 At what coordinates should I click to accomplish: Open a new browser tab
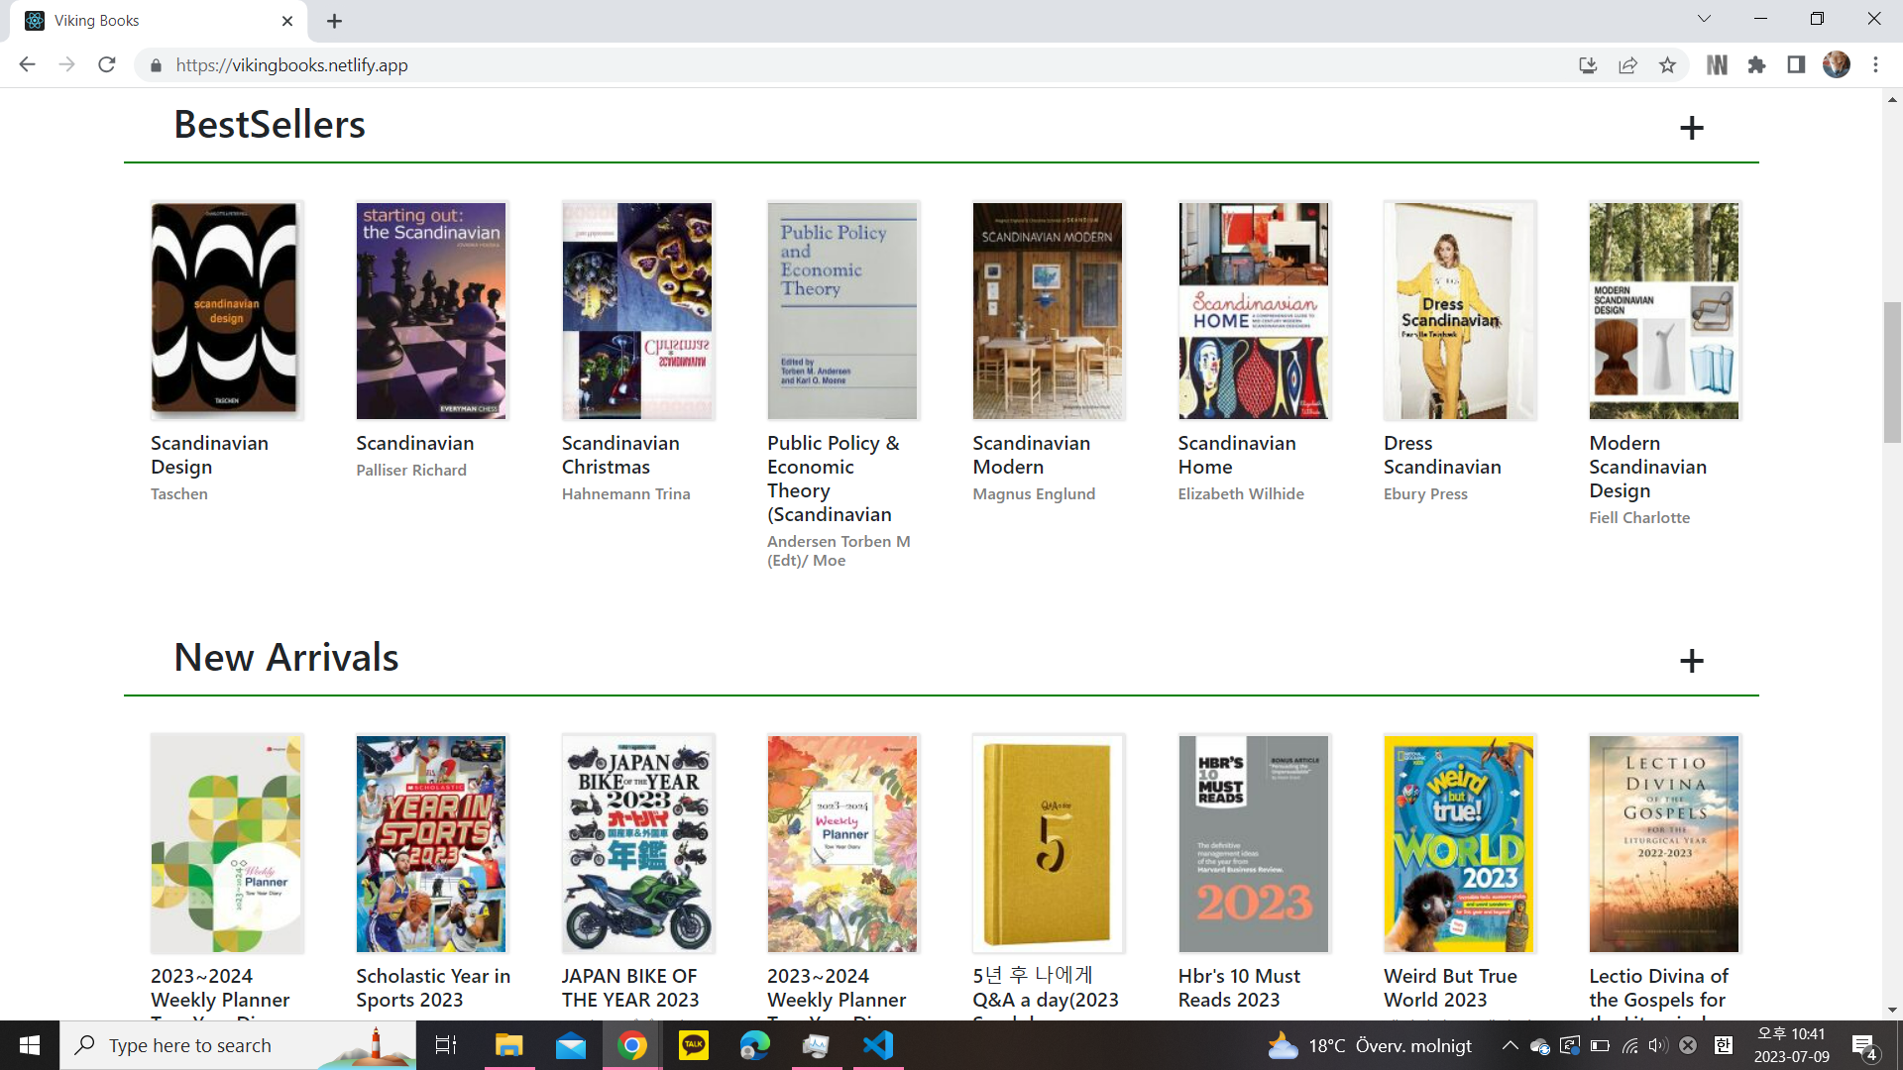pos(335,21)
